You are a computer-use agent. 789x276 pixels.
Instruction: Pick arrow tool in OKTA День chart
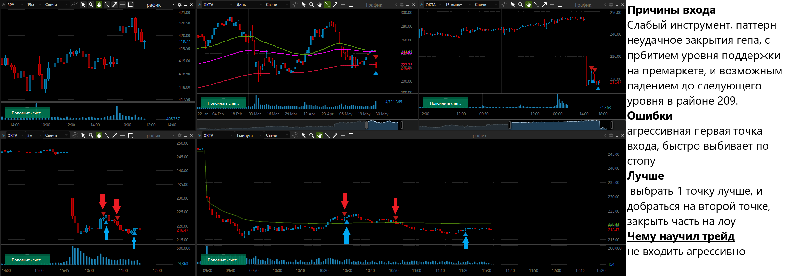[x=335, y=5]
